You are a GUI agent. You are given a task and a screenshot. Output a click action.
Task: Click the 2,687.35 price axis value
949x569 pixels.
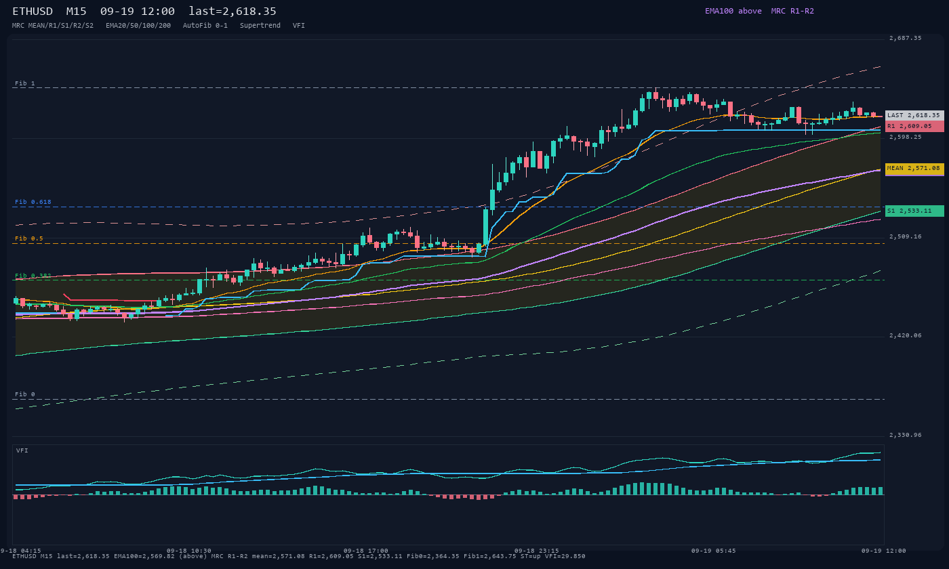pos(906,38)
